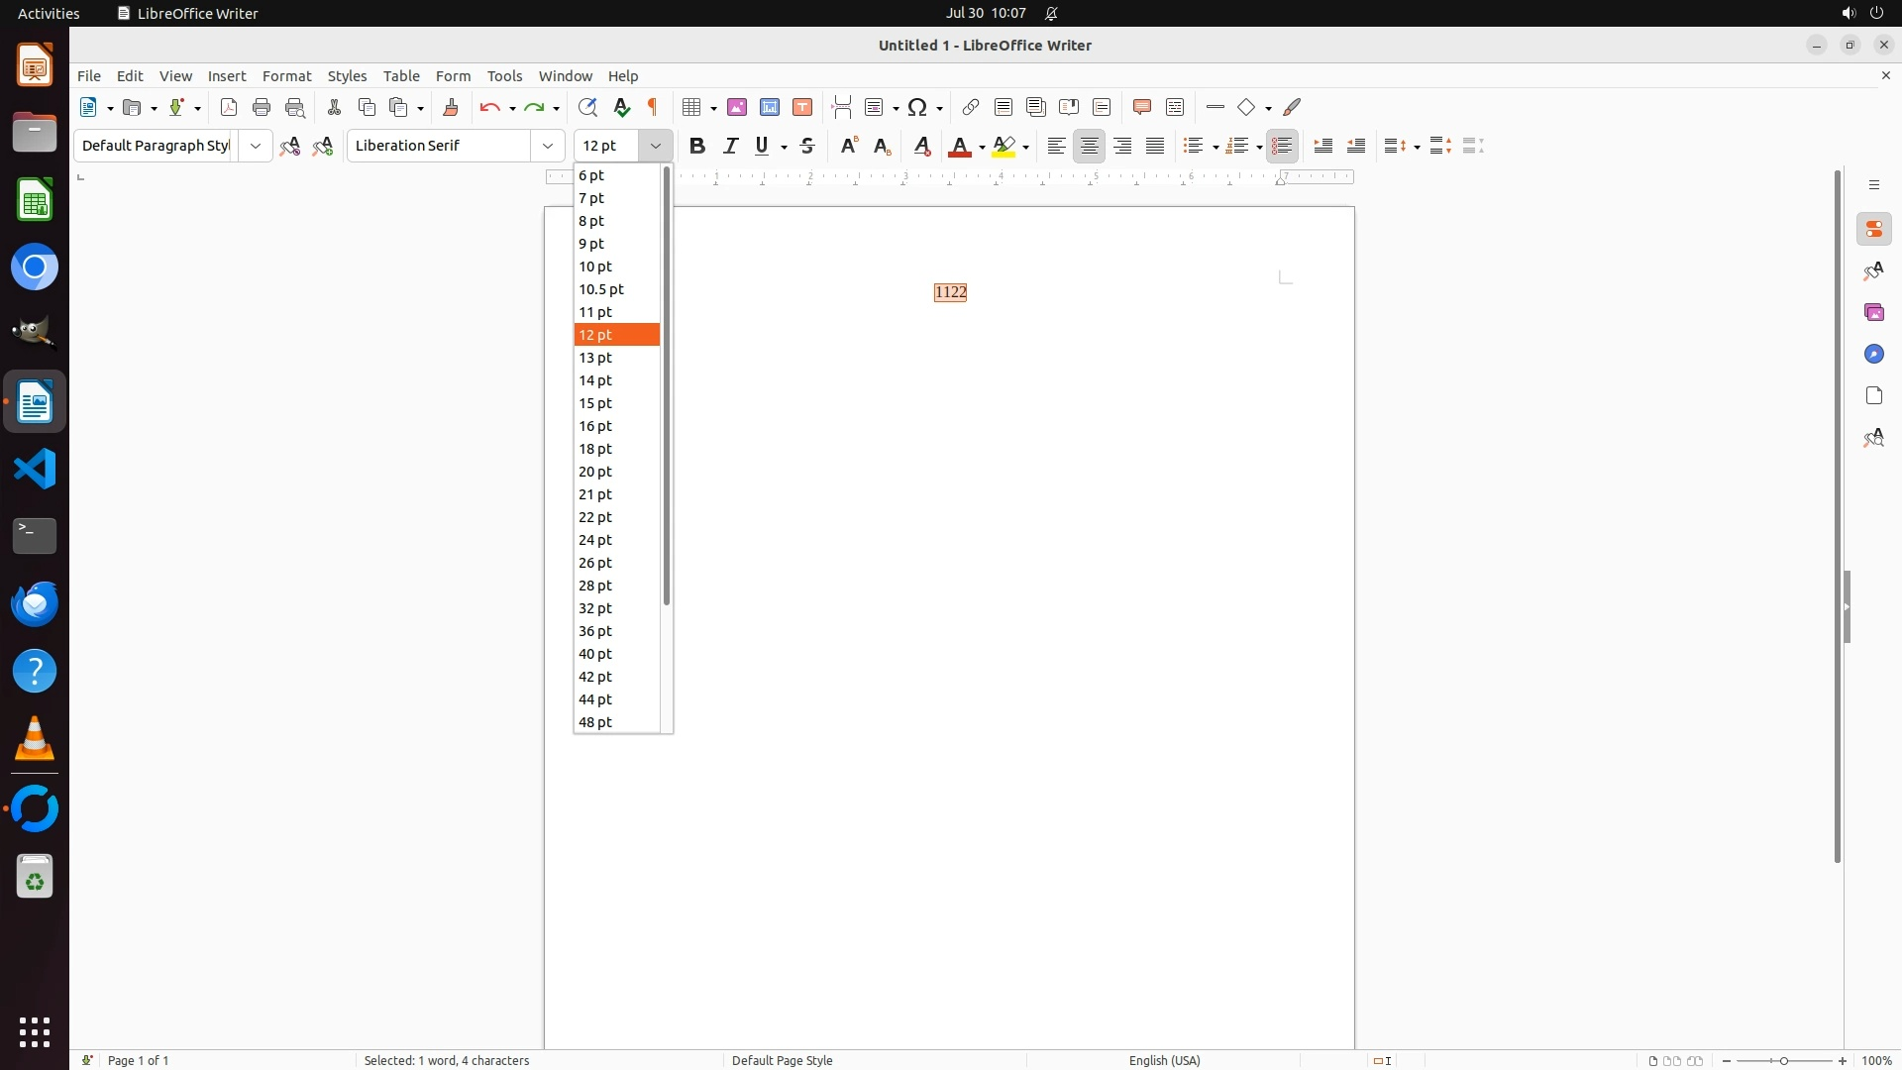
Task: Click the Clone Formatting paintbrush icon
Action: pos(451,107)
